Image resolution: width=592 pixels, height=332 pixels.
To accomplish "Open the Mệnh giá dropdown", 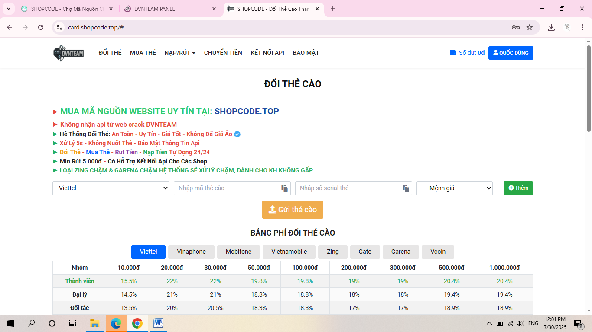I will coord(454,188).
